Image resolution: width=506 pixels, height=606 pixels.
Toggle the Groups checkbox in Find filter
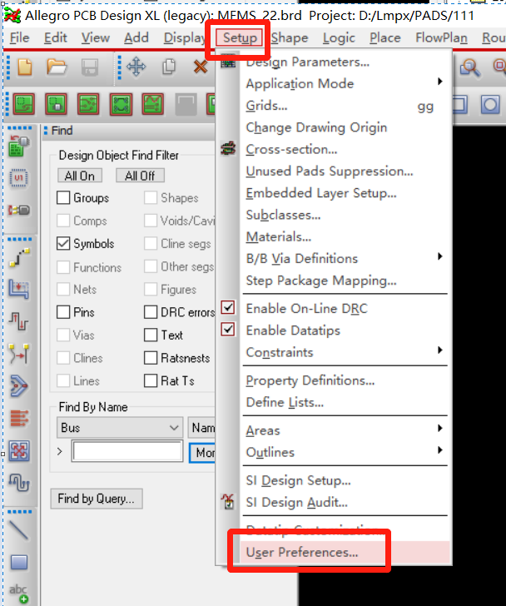tap(63, 197)
